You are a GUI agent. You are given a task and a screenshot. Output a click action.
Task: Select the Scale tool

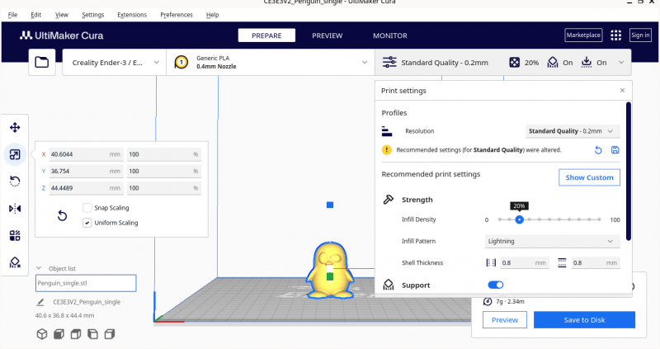click(x=15, y=154)
